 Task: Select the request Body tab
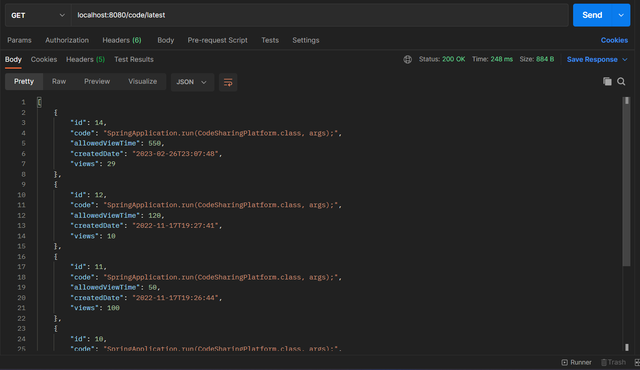[x=165, y=40]
